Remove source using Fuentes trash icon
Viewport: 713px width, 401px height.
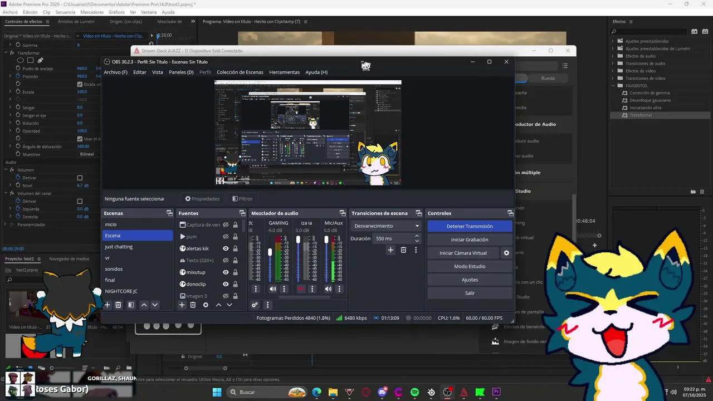click(x=193, y=305)
